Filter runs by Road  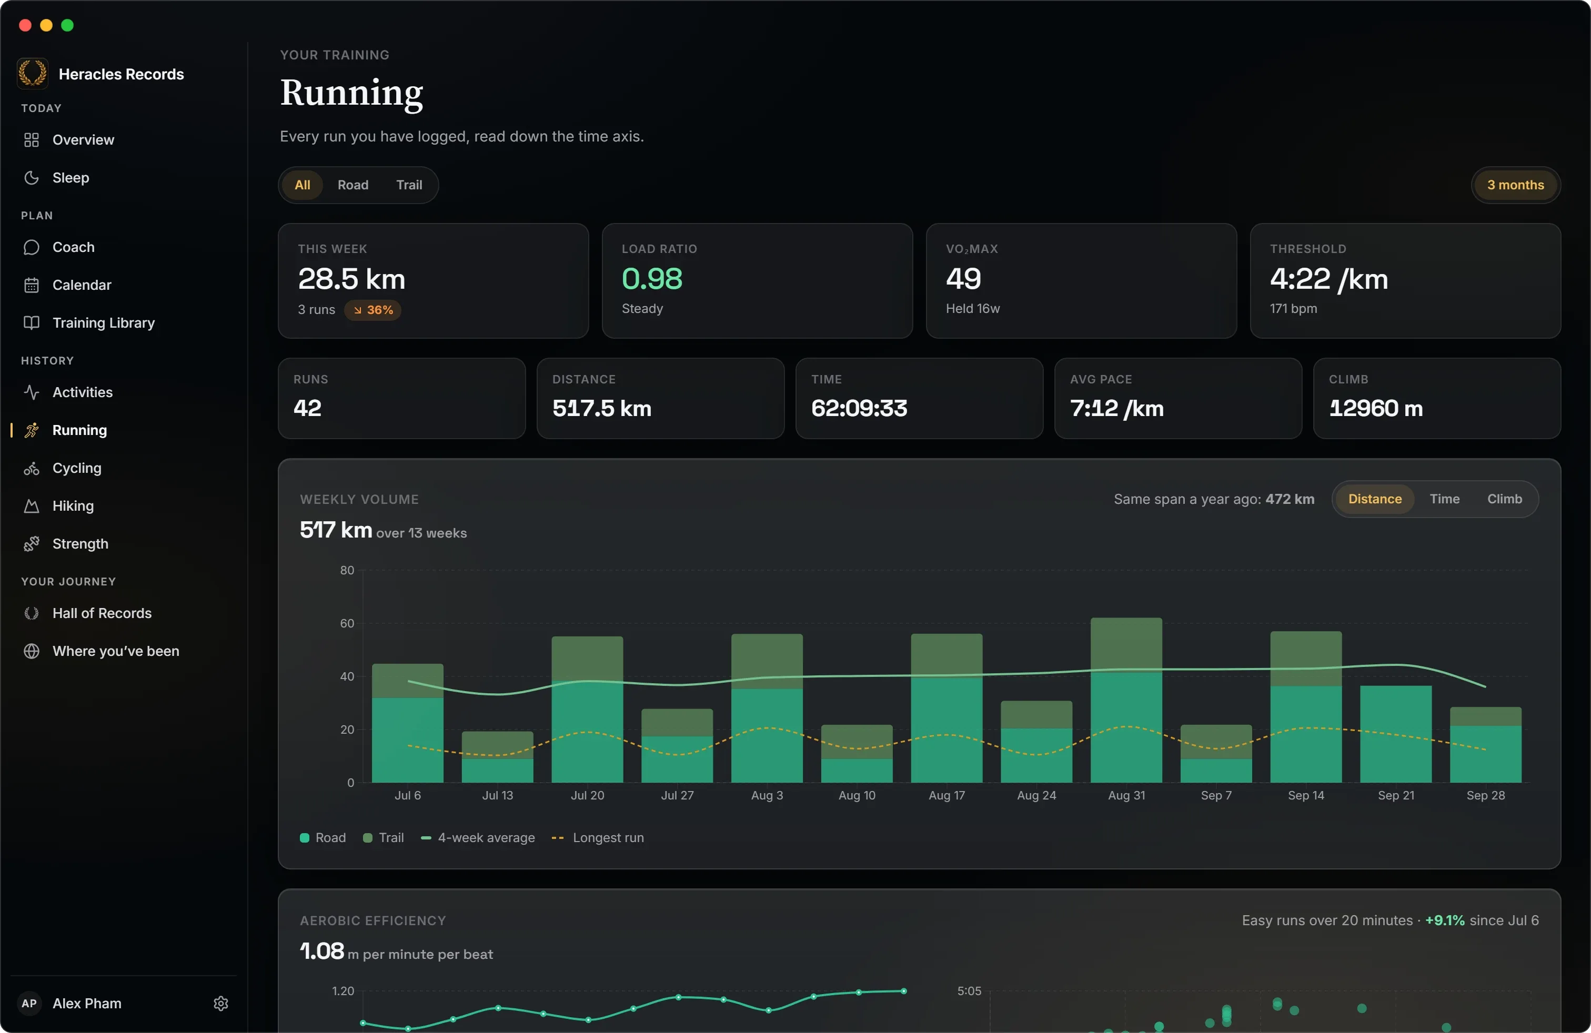click(353, 185)
